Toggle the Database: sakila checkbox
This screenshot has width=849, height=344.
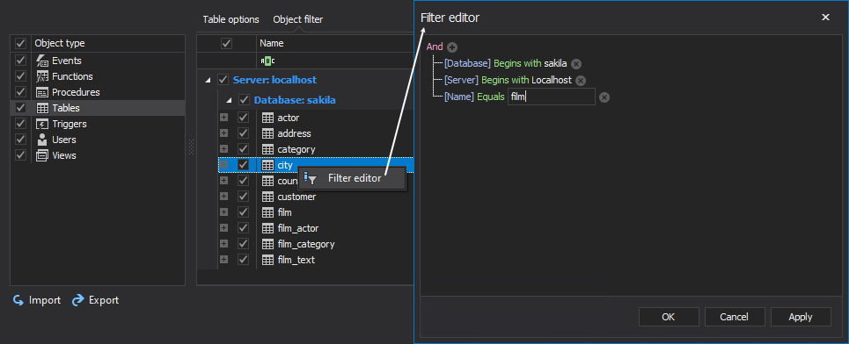pos(244,100)
